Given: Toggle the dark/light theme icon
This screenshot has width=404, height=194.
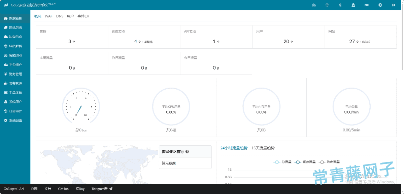Looking at the screenshot, I should pyautogui.click(x=380, y=5).
